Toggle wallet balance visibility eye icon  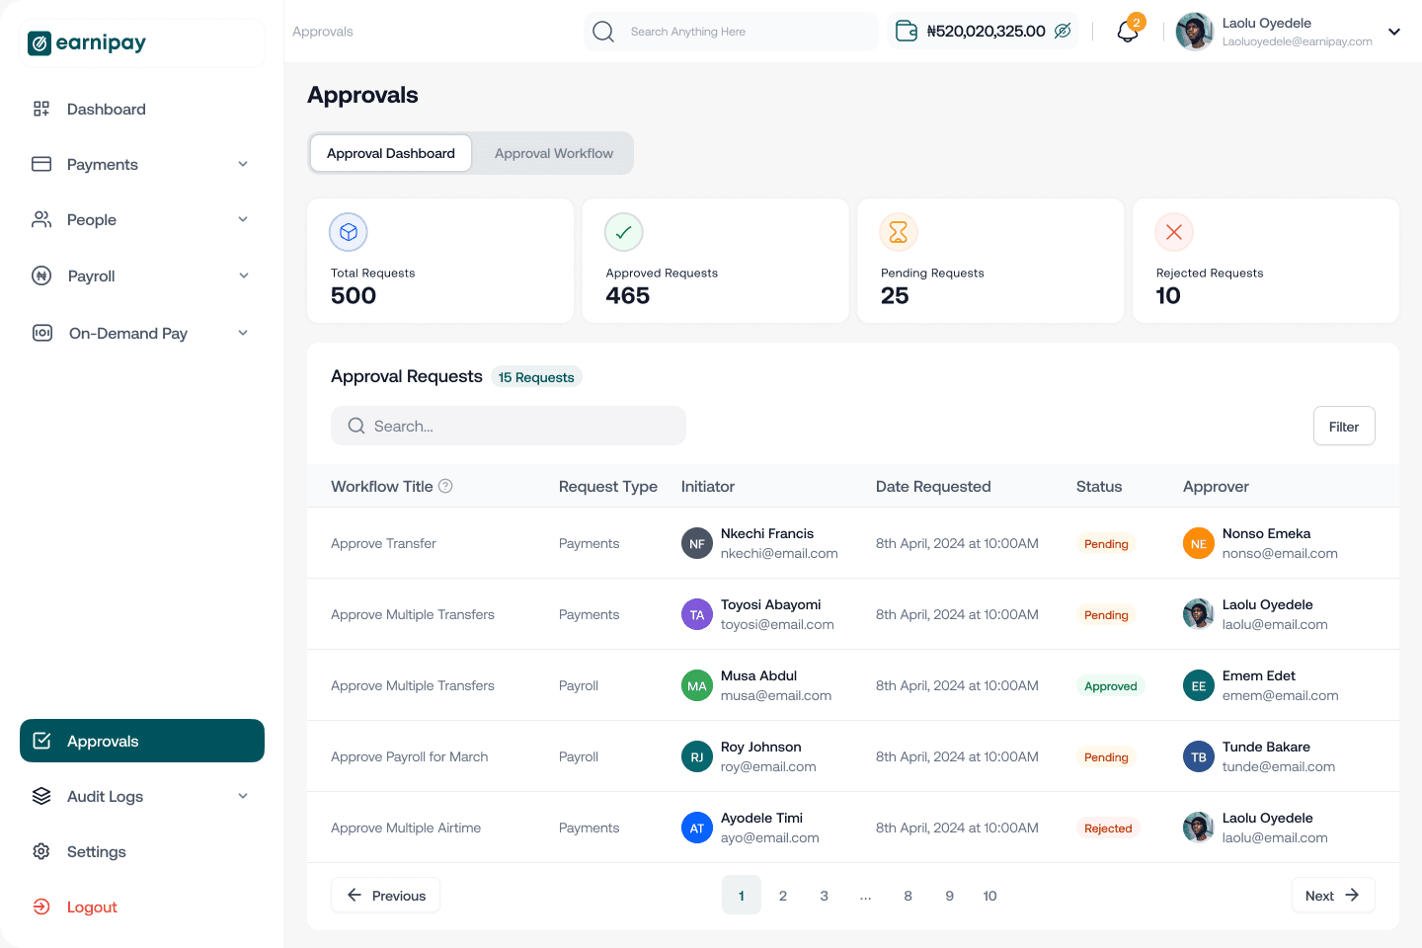[1063, 31]
